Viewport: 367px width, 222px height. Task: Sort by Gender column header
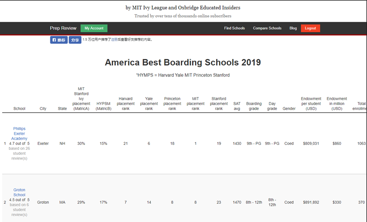pos(289,109)
